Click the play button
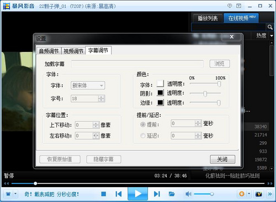This screenshot has width=276, height=202. (x=137, y=194)
